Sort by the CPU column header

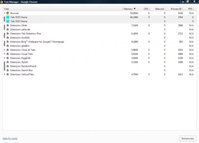coord(144,9)
